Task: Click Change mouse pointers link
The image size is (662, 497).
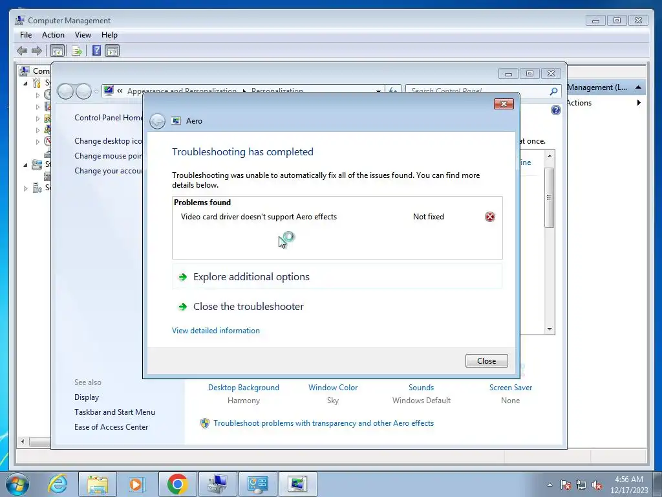Action: coord(109,156)
